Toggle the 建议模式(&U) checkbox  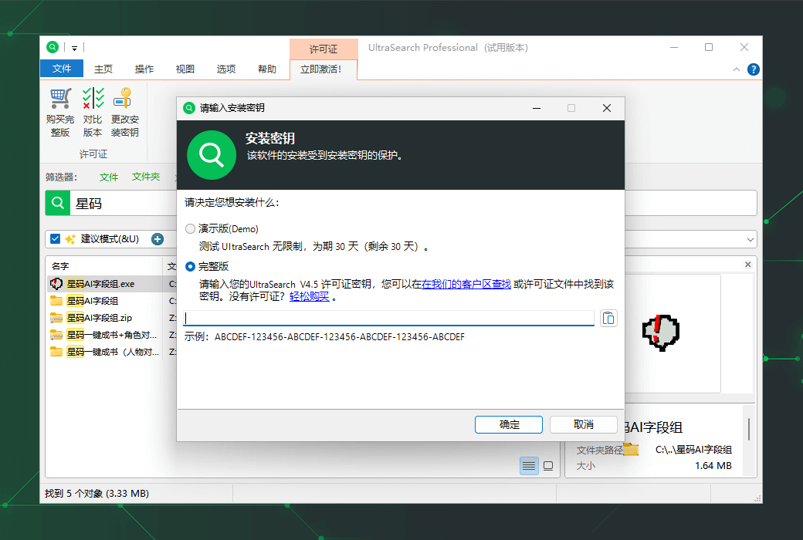pyautogui.click(x=56, y=239)
